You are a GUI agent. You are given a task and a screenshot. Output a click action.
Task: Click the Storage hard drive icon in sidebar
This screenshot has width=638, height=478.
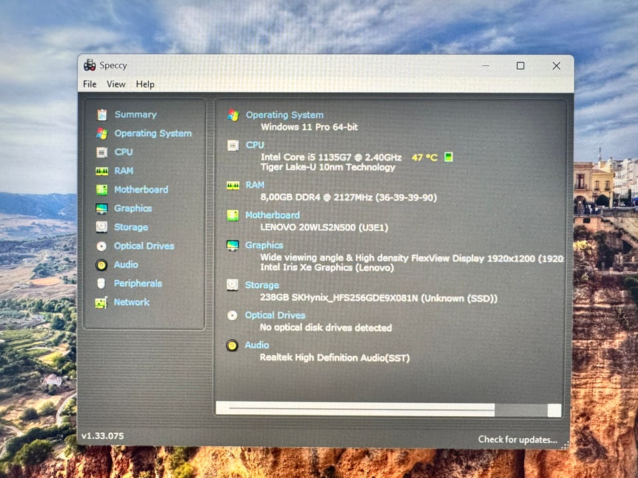click(x=102, y=227)
